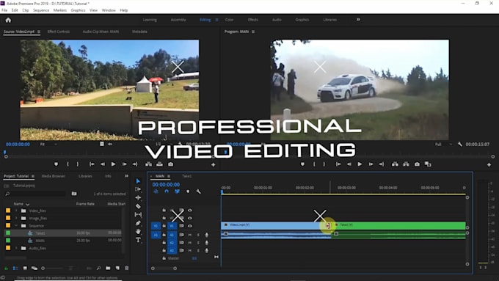Click Clear trash icon in Project panel
The image size is (499, 281).
[x=127, y=269]
